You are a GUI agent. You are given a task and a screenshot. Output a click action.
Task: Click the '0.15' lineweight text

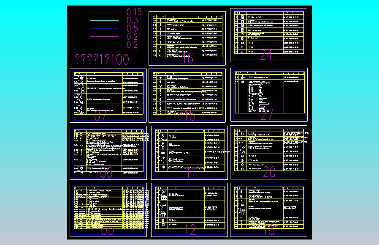[x=134, y=12]
